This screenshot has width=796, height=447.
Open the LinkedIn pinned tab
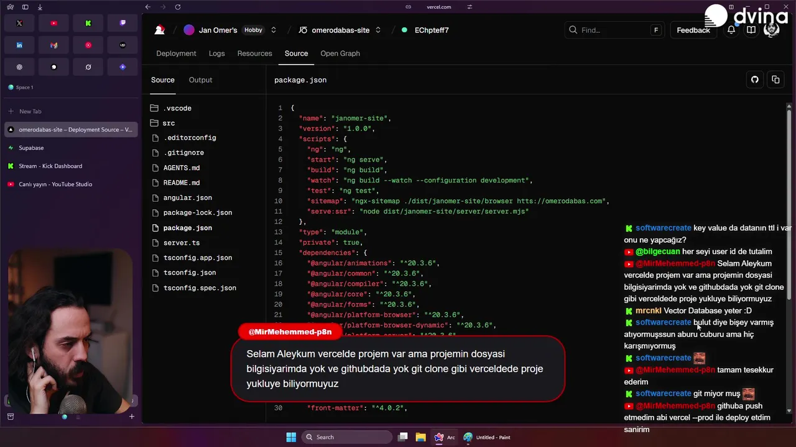[19, 45]
